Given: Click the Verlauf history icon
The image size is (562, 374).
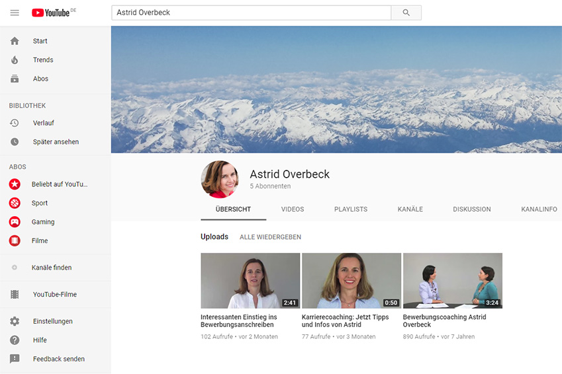Looking at the screenshot, I should 15,123.
